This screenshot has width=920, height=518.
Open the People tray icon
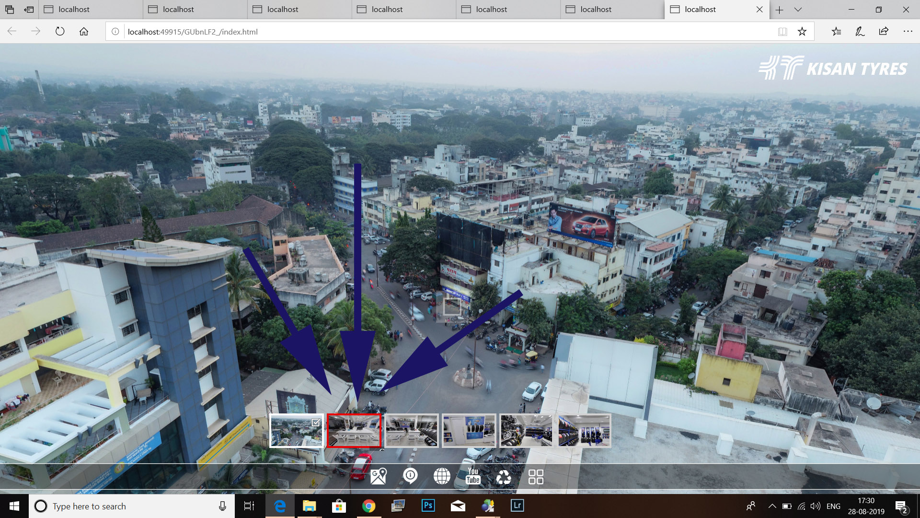click(751, 506)
